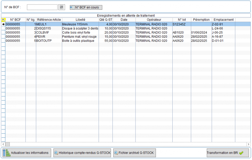Image resolution: width=252 pixels, height=160 pixels.
Task: Sort by N° BCF column header
Action: (x=15, y=20)
